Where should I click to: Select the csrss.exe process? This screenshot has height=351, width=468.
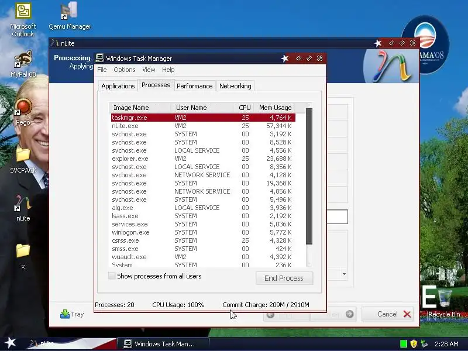click(x=203, y=240)
